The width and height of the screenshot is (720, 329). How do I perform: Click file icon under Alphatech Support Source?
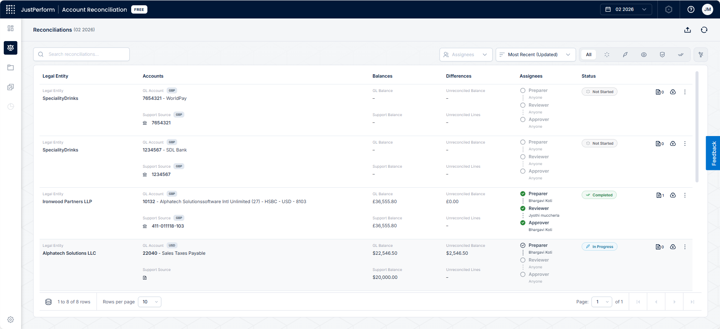click(x=145, y=278)
